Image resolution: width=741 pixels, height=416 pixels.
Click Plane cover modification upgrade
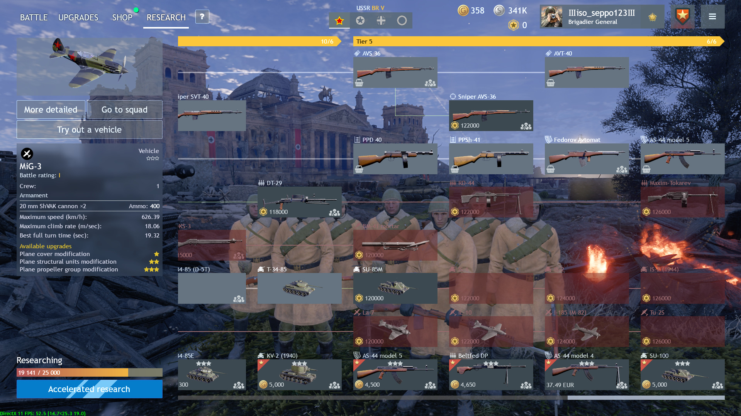pos(89,254)
